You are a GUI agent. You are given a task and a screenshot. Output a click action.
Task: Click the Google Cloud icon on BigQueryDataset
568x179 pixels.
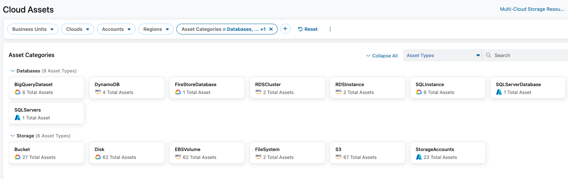click(17, 92)
